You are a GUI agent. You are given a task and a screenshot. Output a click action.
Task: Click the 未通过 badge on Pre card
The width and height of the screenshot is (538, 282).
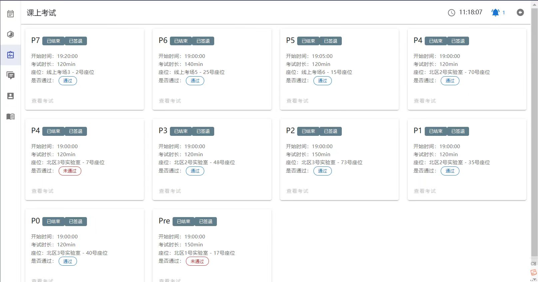[x=197, y=261]
